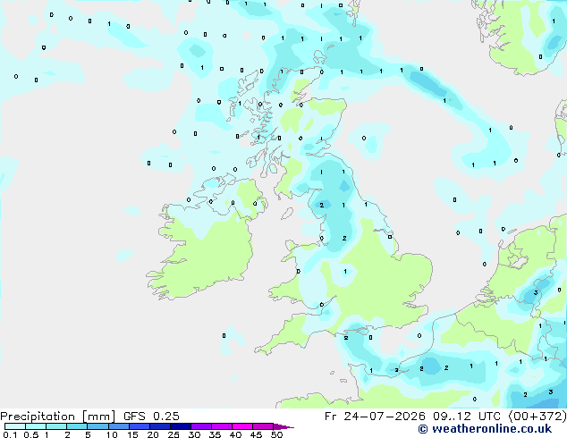Click the 'Fr 24-07-2026' date text
Image resolution: width=567 pixels, height=438 pixels.
tap(375, 417)
